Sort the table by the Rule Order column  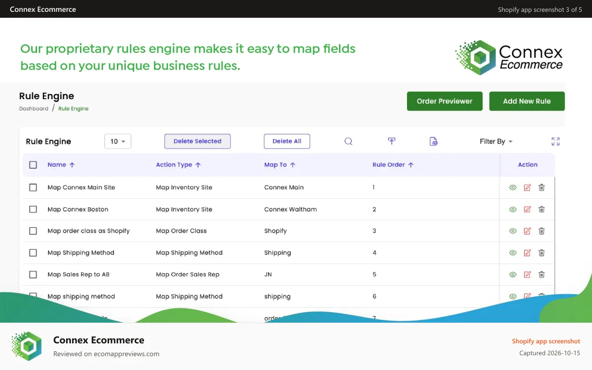point(393,165)
